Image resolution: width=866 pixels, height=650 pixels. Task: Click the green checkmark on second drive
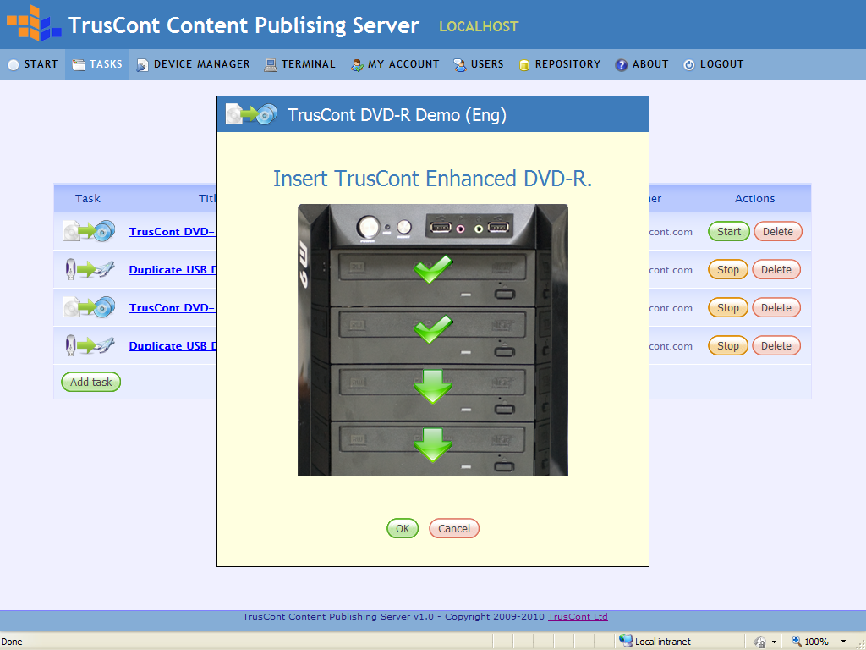pos(433,329)
